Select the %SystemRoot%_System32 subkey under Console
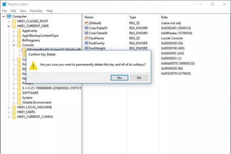 [x=54, y=50]
